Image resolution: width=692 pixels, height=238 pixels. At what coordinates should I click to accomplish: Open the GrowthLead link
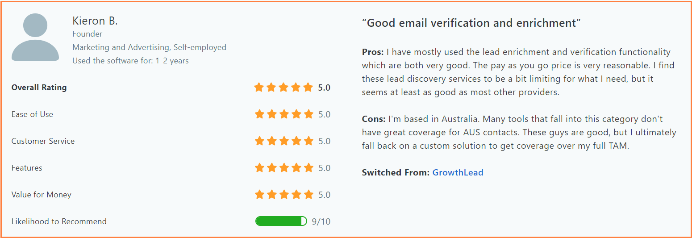[458, 172]
